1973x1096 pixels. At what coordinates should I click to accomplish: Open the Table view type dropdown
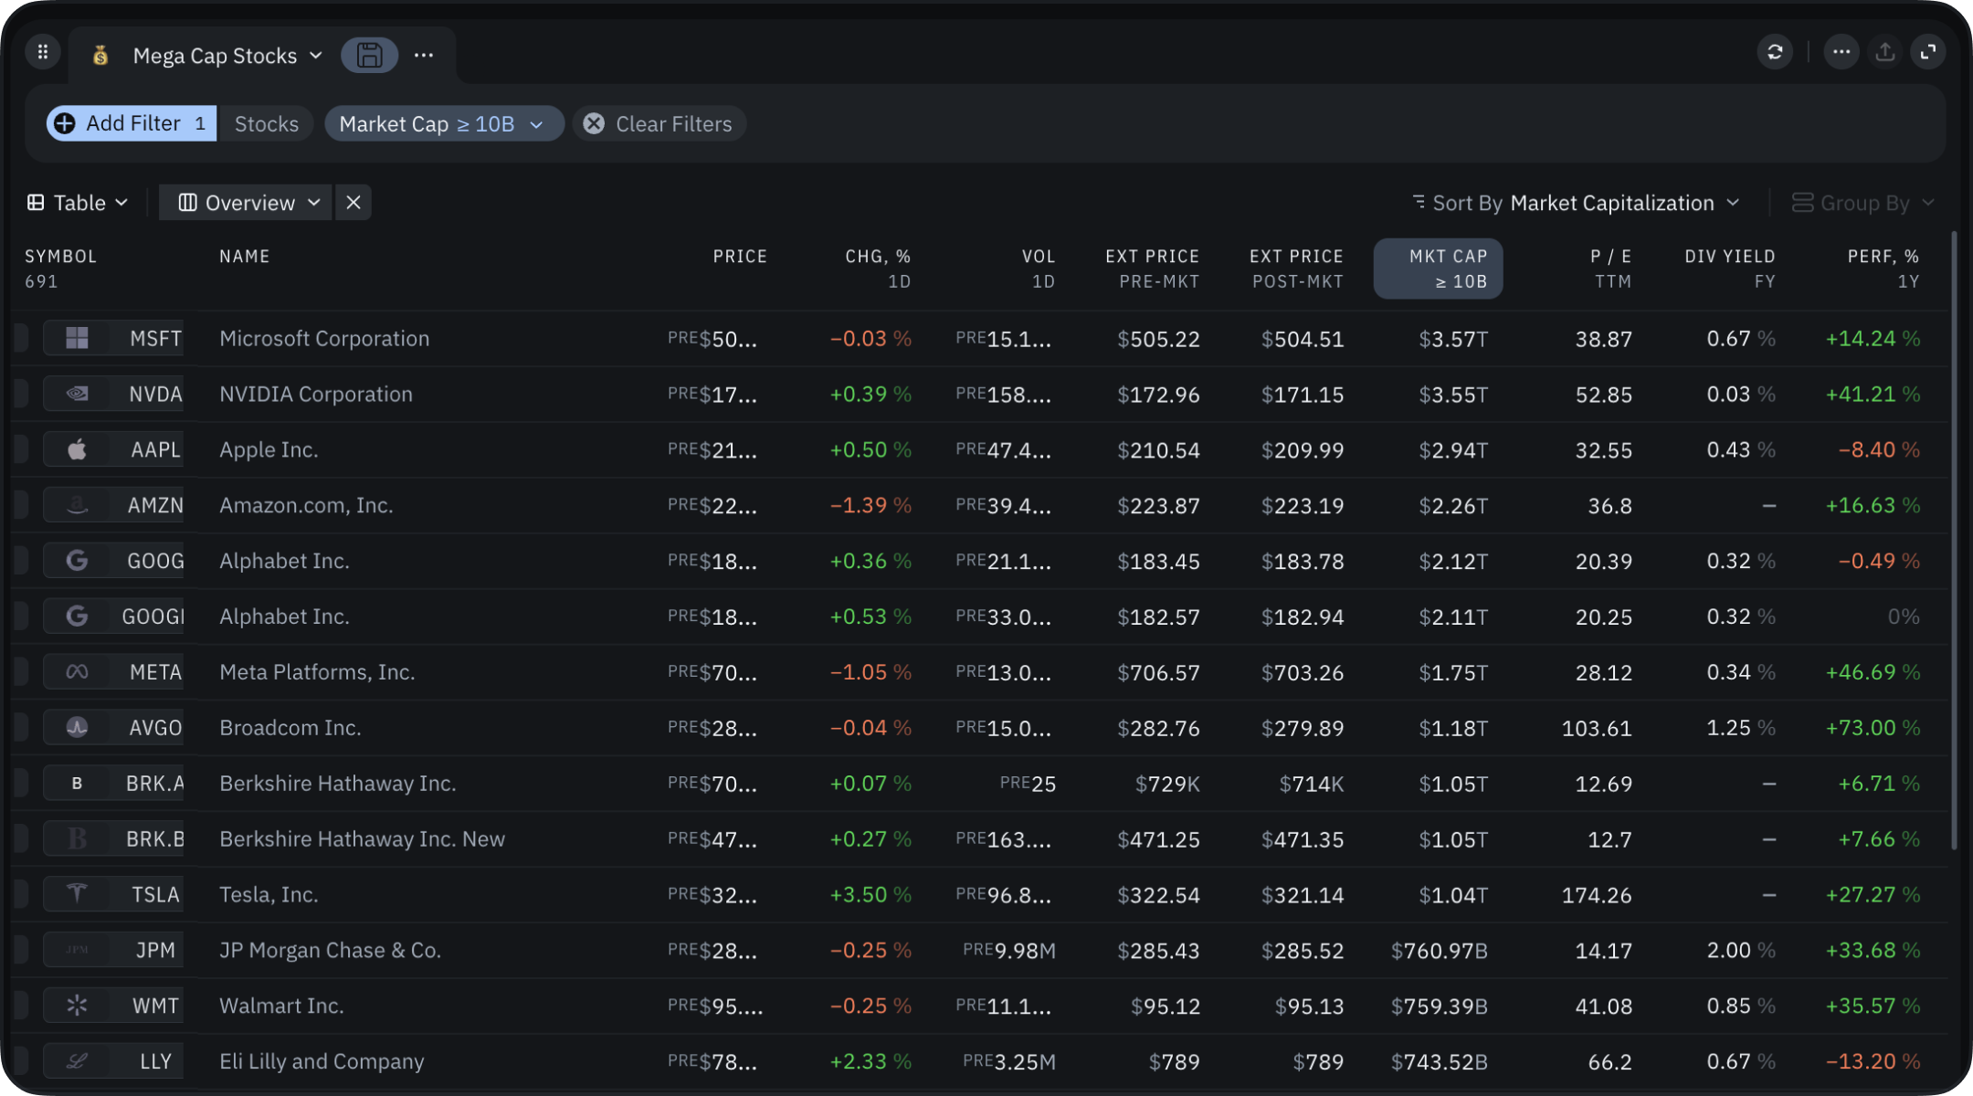click(x=78, y=203)
